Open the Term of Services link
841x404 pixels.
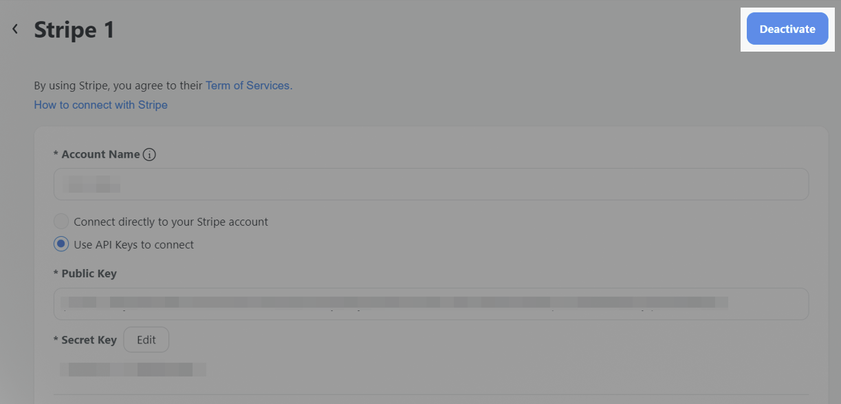click(248, 85)
